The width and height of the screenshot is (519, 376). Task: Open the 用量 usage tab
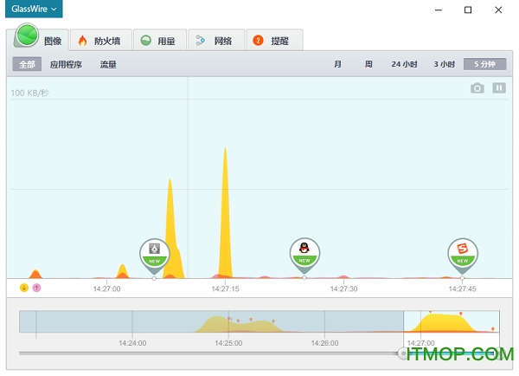[x=158, y=40]
